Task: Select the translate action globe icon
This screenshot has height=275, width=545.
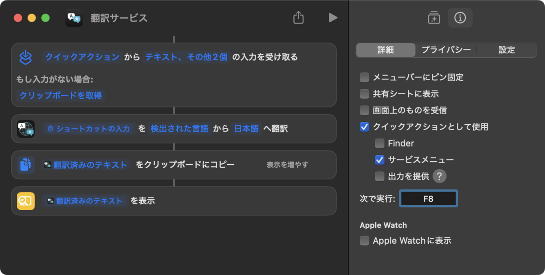Action: [x=26, y=129]
